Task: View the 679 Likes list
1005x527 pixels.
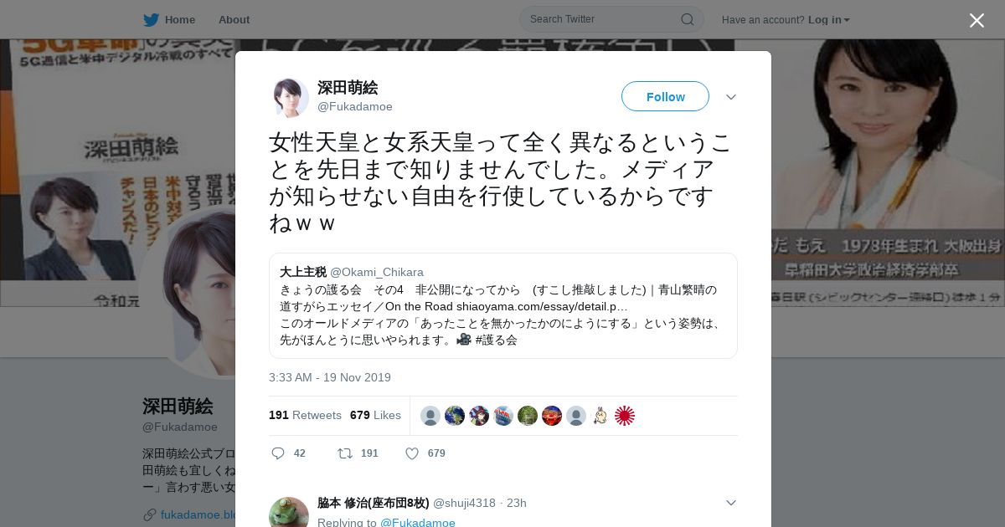Action: (x=375, y=415)
